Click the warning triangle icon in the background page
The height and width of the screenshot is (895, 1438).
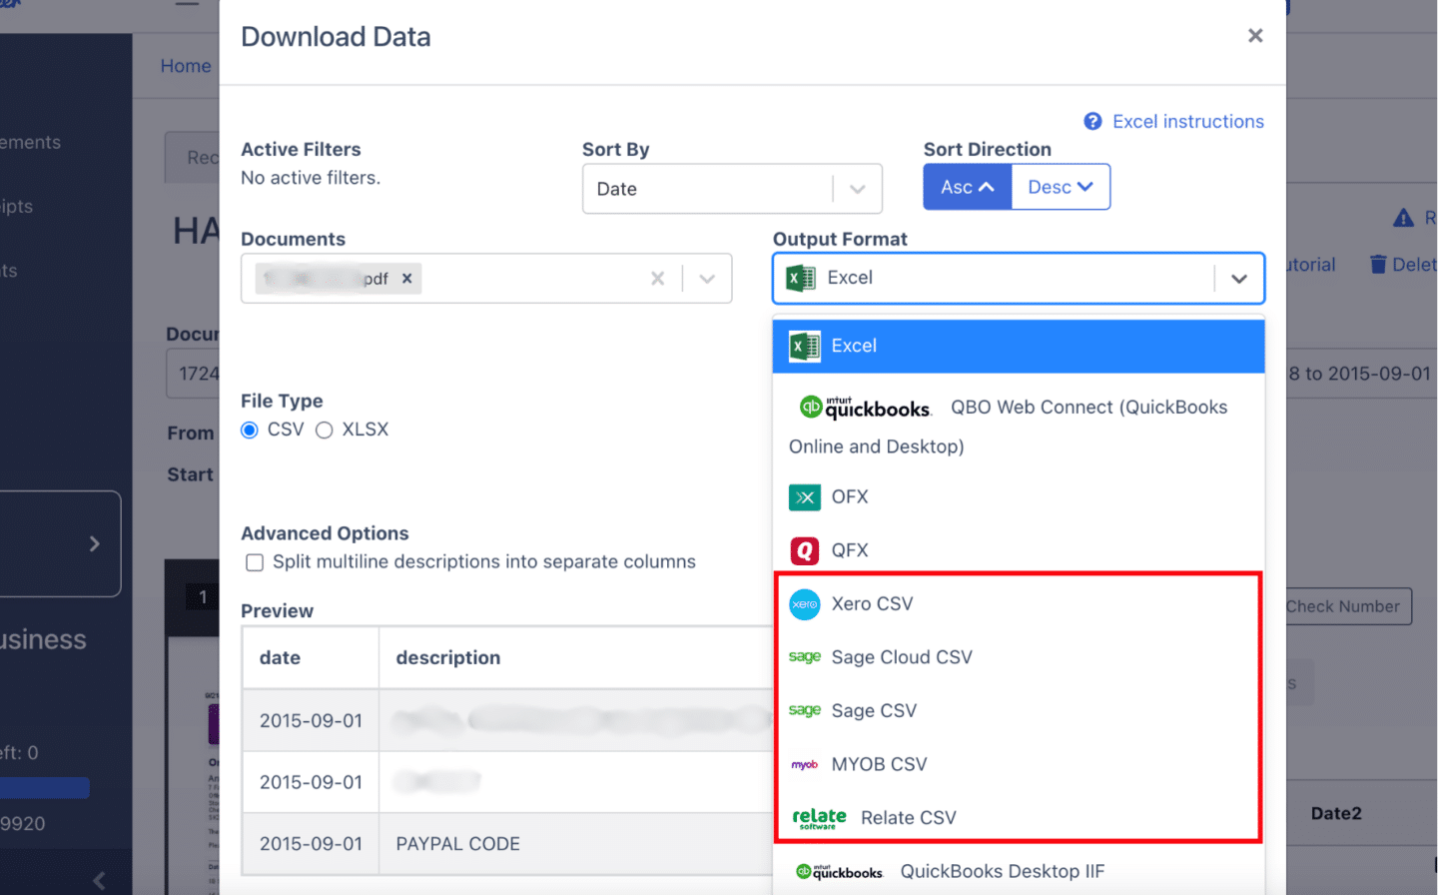[1403, 218]
